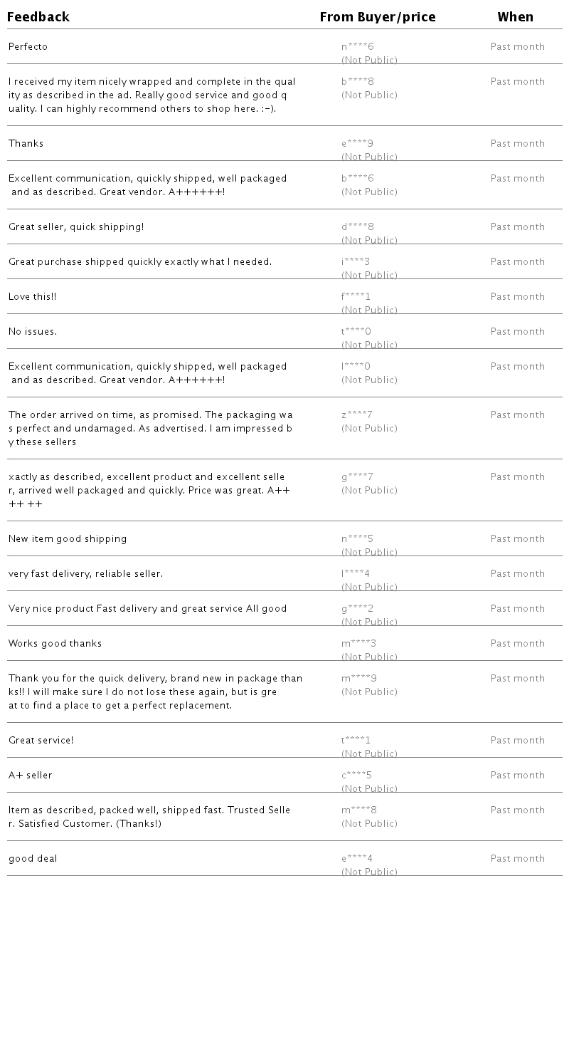
Task: Click buyer e****4 username
Action: pos(356,859)
